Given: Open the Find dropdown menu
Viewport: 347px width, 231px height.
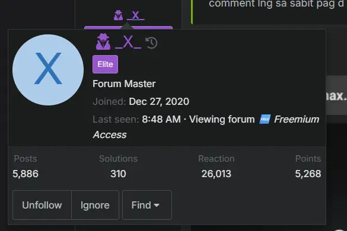Looking at the screenshot, I should [147, 205].
